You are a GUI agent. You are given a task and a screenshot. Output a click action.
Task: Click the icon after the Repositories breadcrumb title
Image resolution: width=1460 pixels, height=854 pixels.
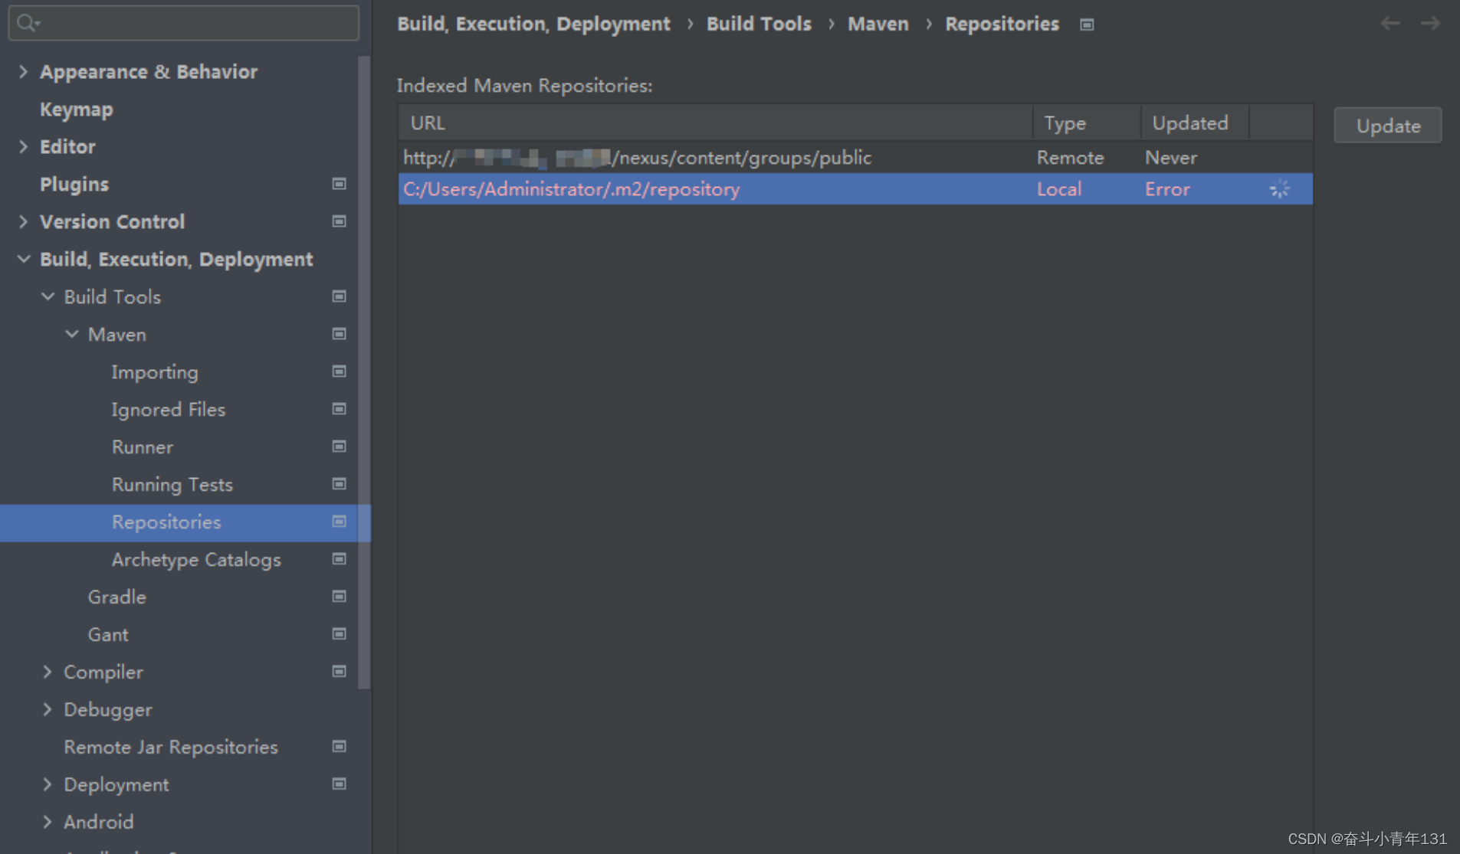click(1087, 24)
